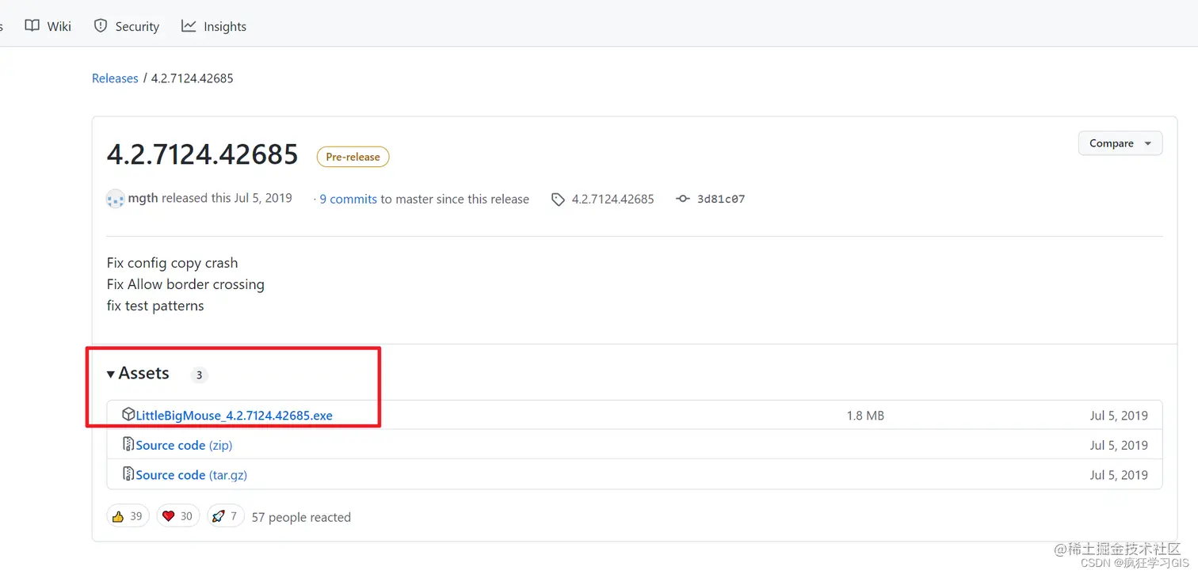Click the Jul 5, 2019 date of the tar.gz asset

(x=1119, y=475)
